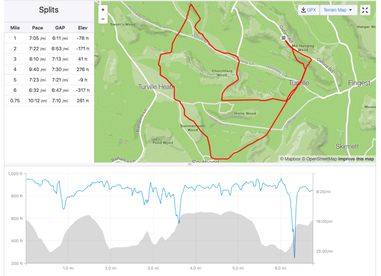
Task: Select the mile 4 split row
Action: pyautogui.click(x=49, y=69)
